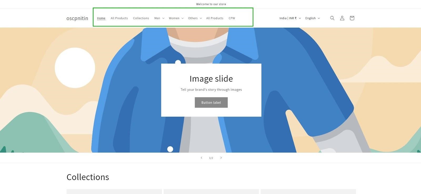
Task: Advance to next slide arrow
Action: [221, 158]
